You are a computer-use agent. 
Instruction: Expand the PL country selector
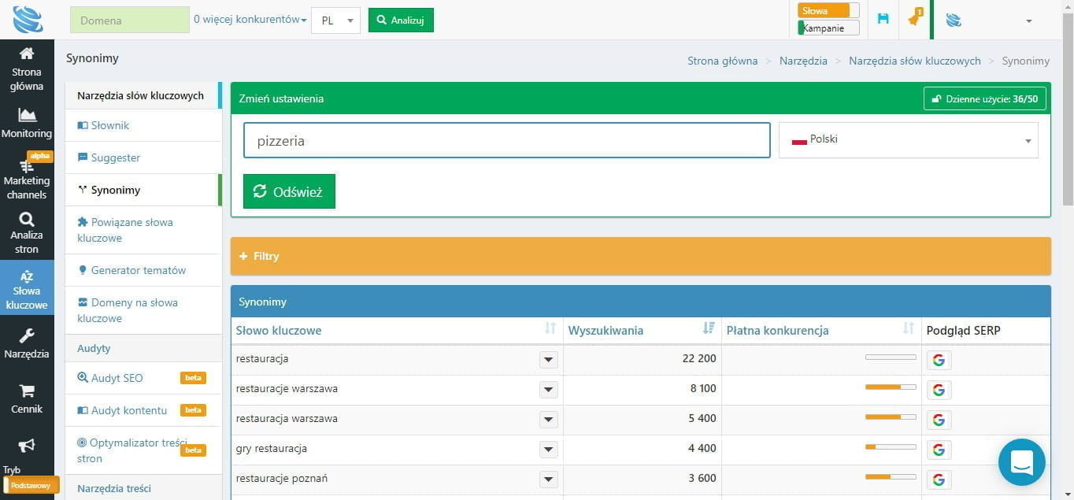click(x=335, y=20)
